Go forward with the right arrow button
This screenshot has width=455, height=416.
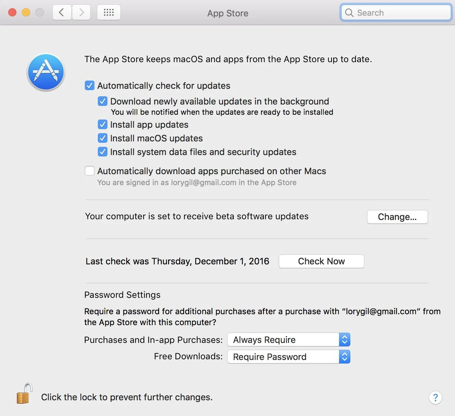click(81, 13)
